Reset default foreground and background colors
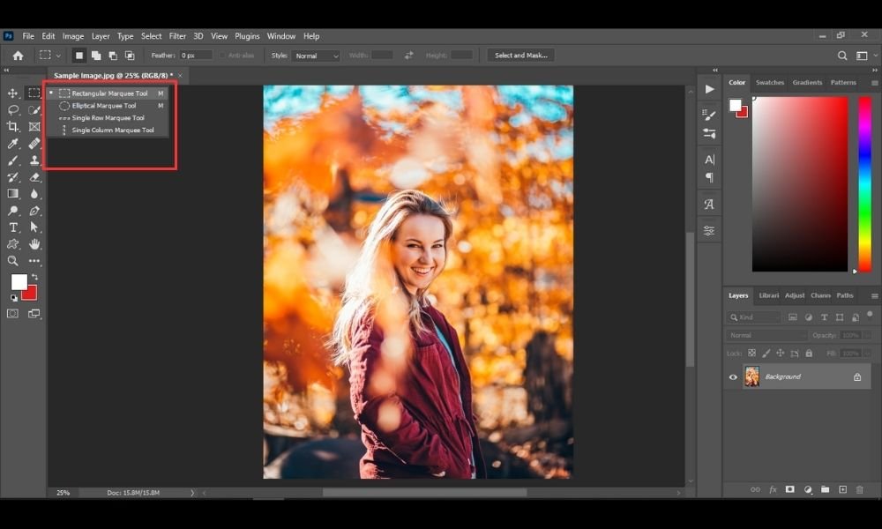The image size is (882, 529). 13,298
